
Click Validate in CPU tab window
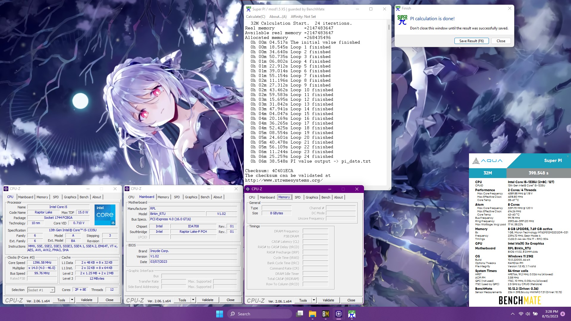[87, 300]
